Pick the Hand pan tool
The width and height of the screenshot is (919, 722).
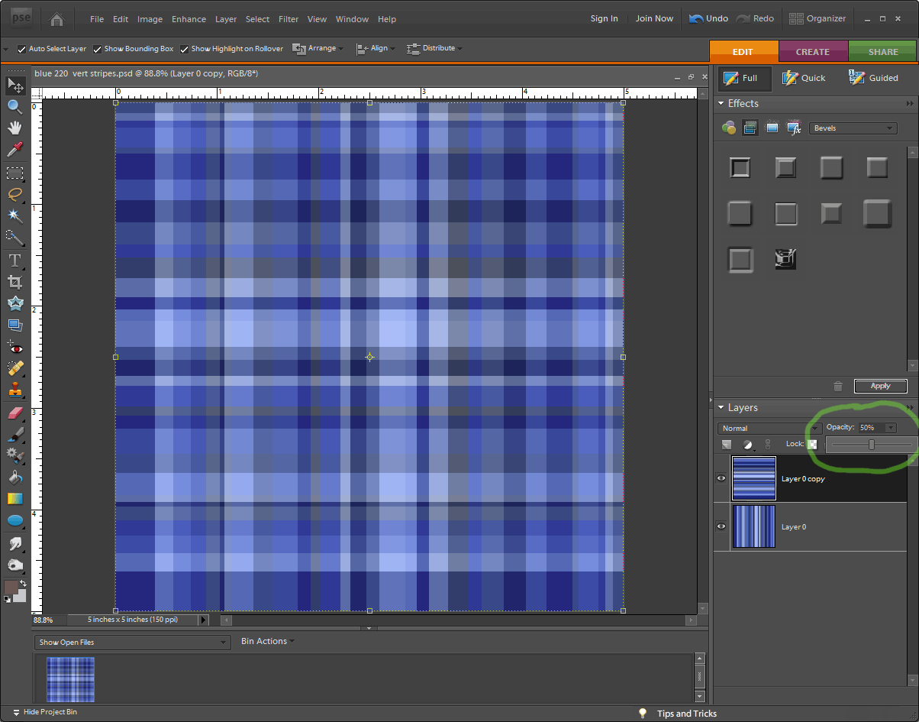[15, 128]
